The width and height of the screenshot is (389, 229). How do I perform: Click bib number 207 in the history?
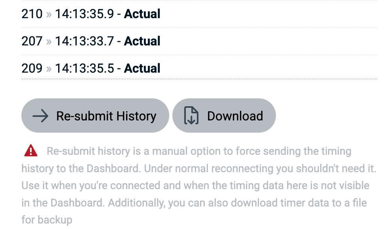coord(32,41)
